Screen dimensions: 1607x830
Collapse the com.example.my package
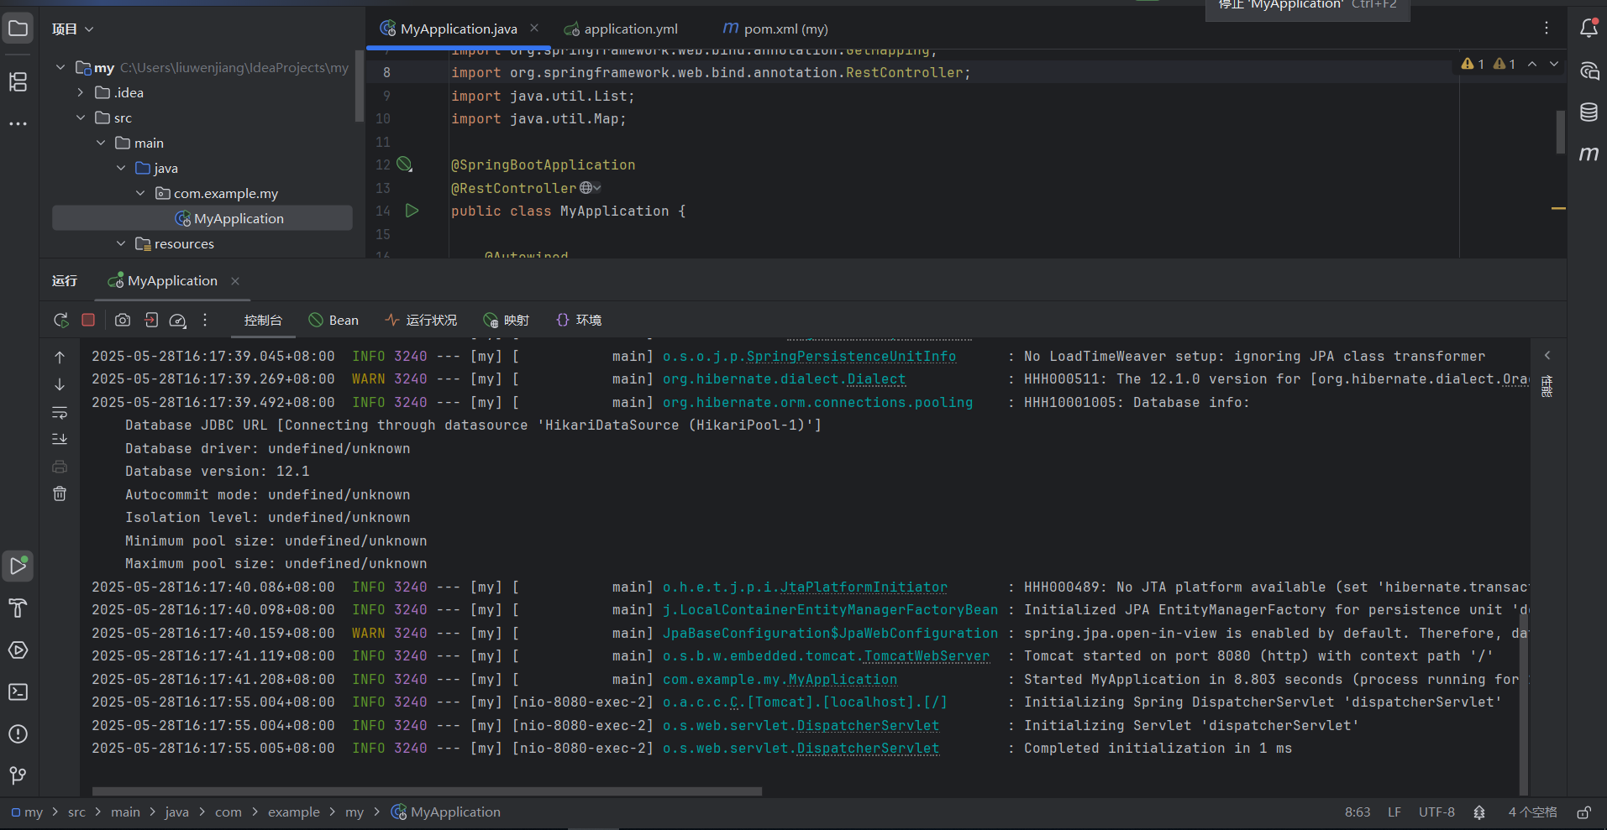point(140,193)
